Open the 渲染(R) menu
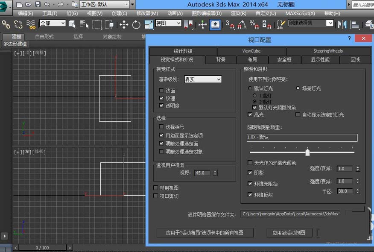This screenshot has height=252, width=374. pyautogui.click(x=238, y=13)
